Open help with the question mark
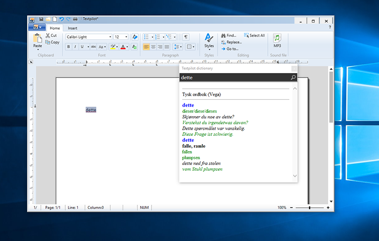This screenshot has height=241, width=379. [330, 27]
